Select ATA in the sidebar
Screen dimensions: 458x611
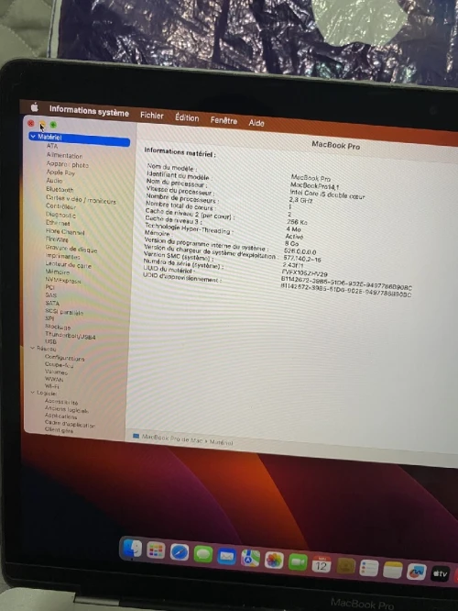pyautogui.click(x=52, y=146)
